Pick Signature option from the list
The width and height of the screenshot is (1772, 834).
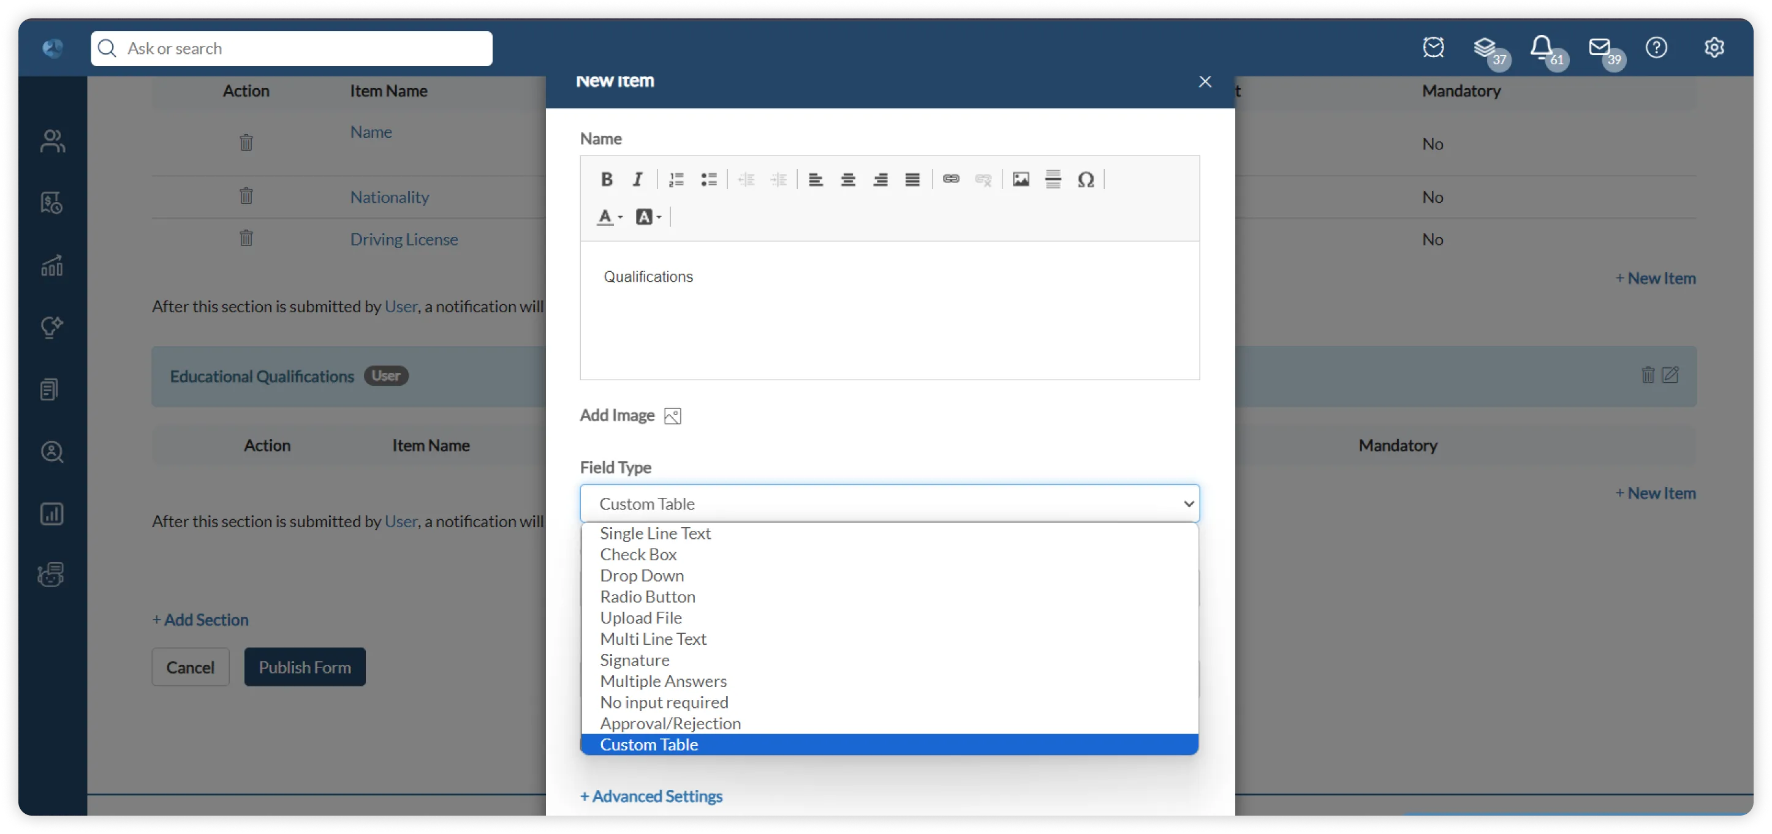coord(634,660)
